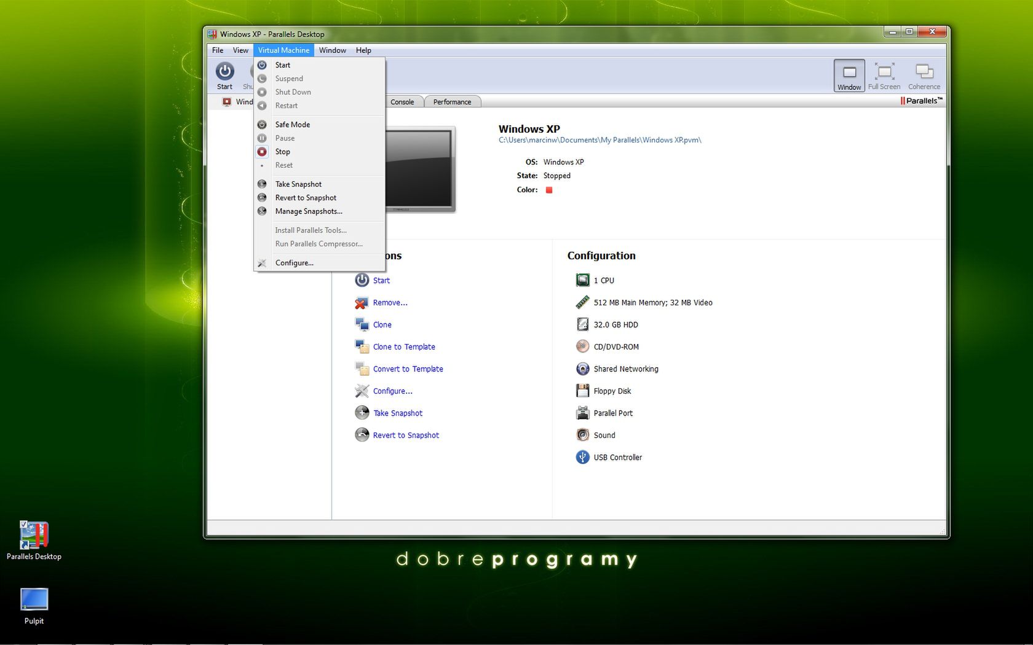Click the Pulpit desktop icon
This screenshot has width=1033, height=645.
point(34,606)
